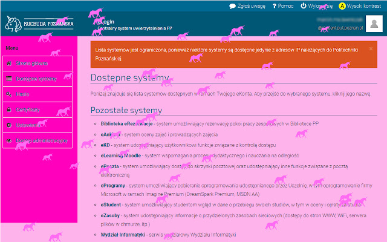Choose Ustawienia in the side menu

tap(37, 125)
